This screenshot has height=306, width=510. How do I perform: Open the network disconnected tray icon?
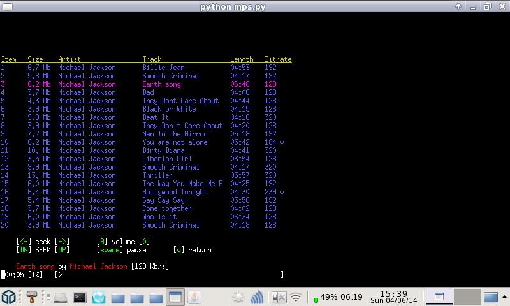click(279, 297)
